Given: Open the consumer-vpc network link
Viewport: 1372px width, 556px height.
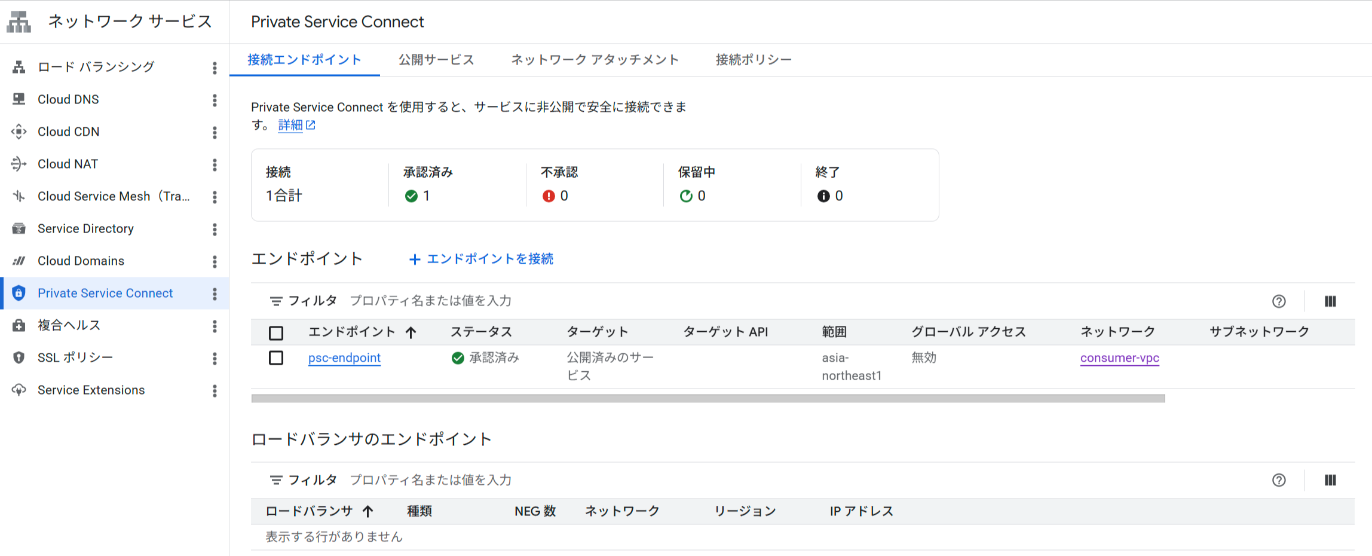Looking at the screenshot, I should coord(1119,358).
